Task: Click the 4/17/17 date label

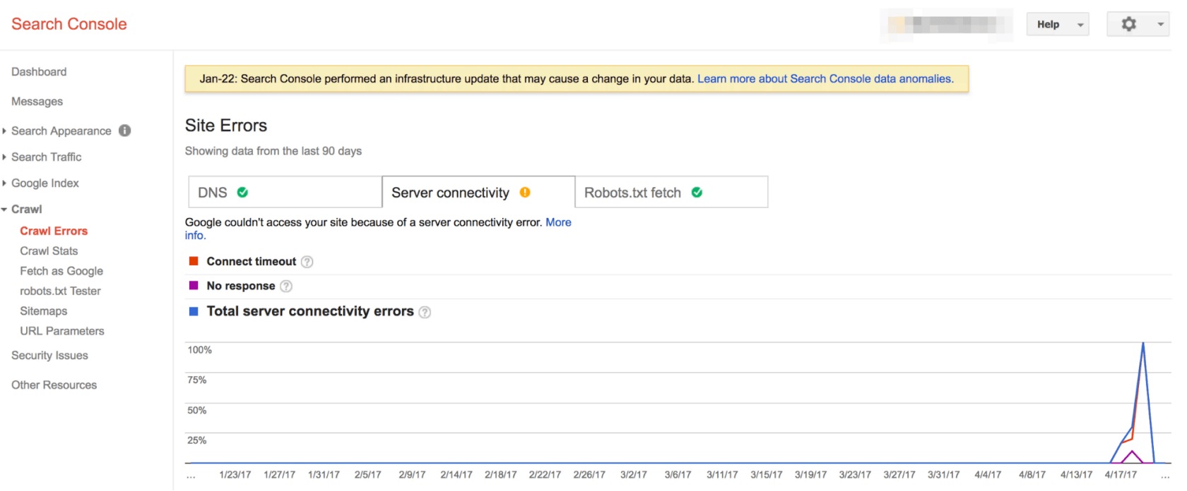Action: (x=1121, y=475)
